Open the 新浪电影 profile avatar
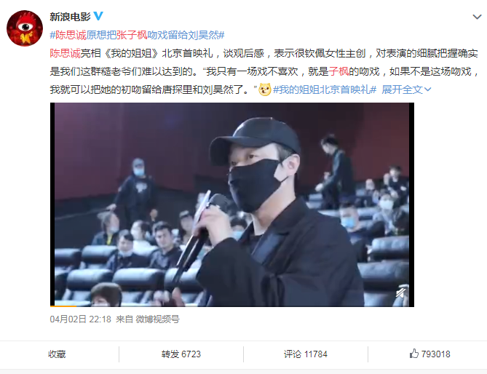The image size is (487, 374). (x=25, y=28)
